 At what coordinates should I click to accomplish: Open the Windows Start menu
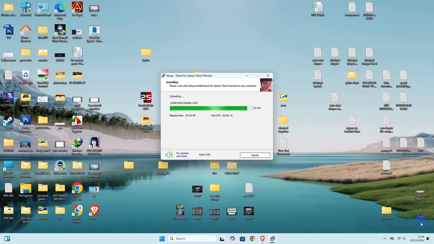click(162, 239)
